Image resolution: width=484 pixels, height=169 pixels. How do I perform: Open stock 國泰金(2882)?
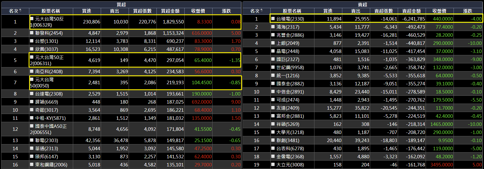290,84
